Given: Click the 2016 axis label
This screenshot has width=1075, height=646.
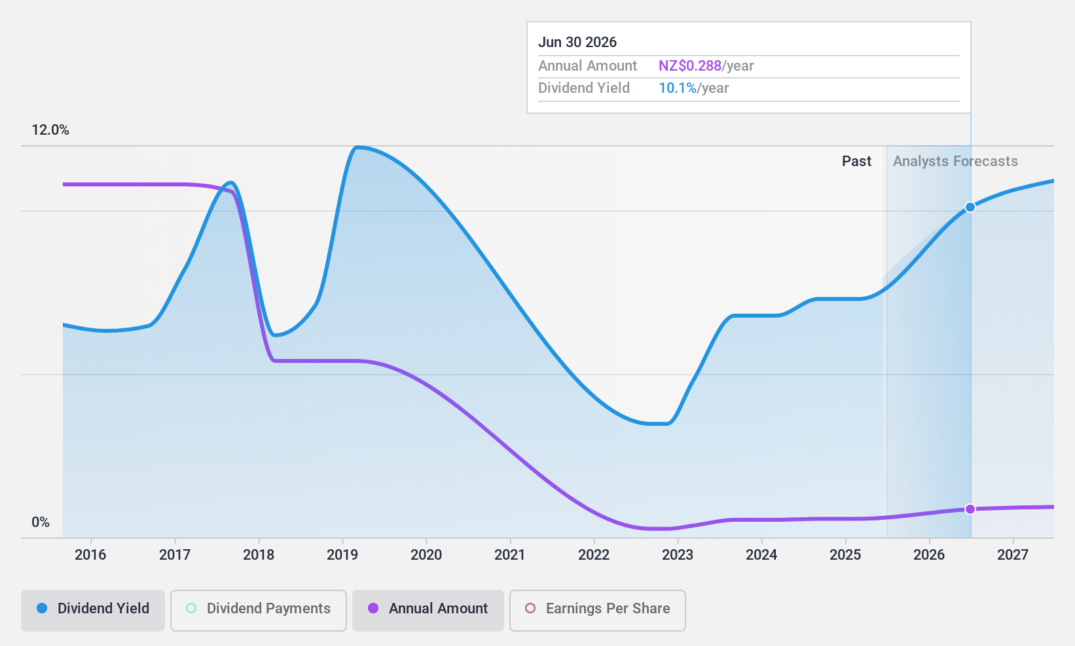Looking at the screenshot, I should coord(90,555).
